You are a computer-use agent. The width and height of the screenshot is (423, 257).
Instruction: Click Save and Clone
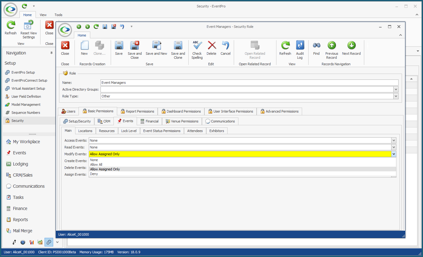[x=178, y=50]
